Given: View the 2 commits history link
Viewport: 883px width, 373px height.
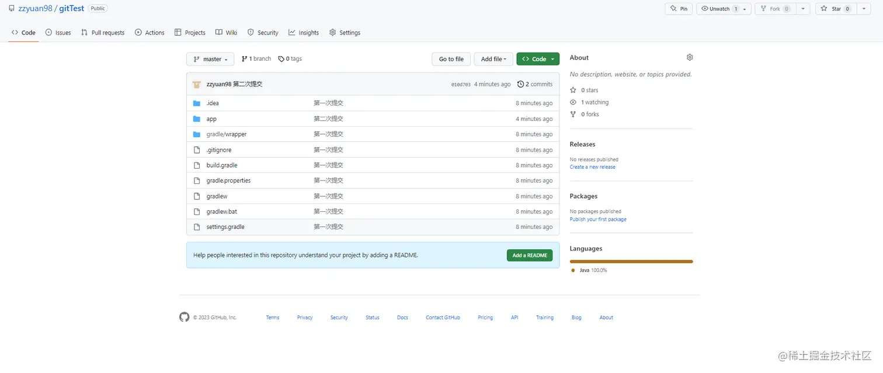Looking at the screenshot, I should (x=535, y=84).
